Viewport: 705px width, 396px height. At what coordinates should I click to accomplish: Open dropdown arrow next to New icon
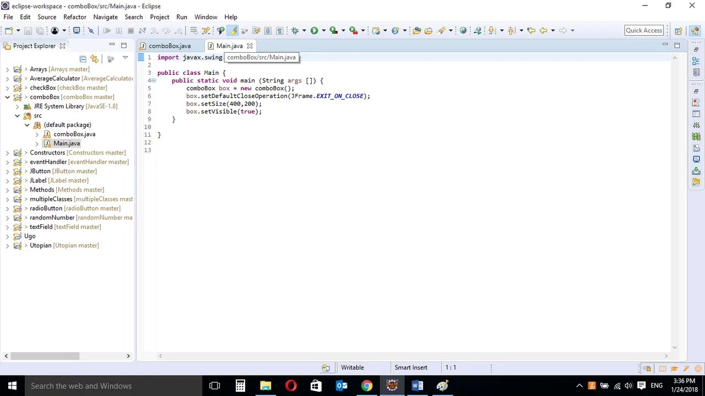tap(18, 30)
